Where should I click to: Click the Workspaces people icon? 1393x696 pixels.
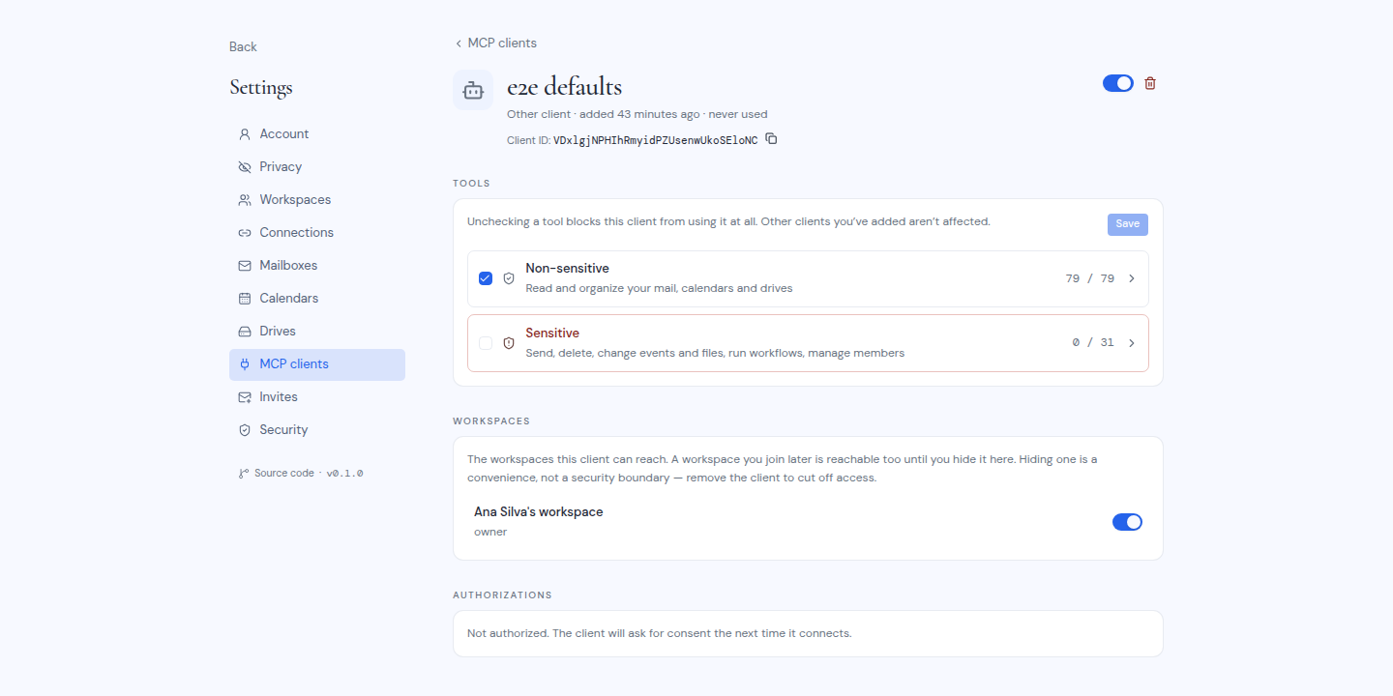245,200
